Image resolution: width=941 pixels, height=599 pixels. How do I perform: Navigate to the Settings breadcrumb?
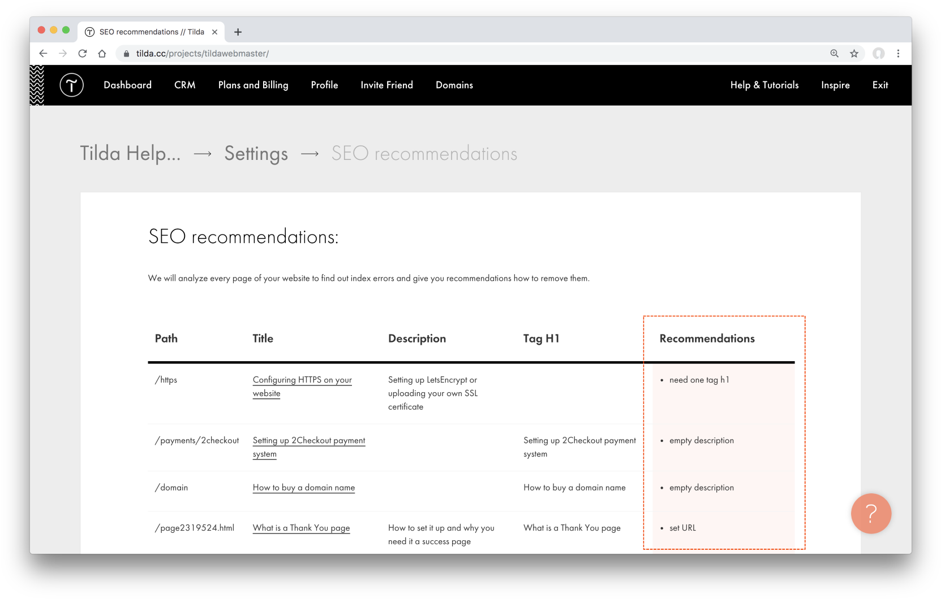pos(256,154)
